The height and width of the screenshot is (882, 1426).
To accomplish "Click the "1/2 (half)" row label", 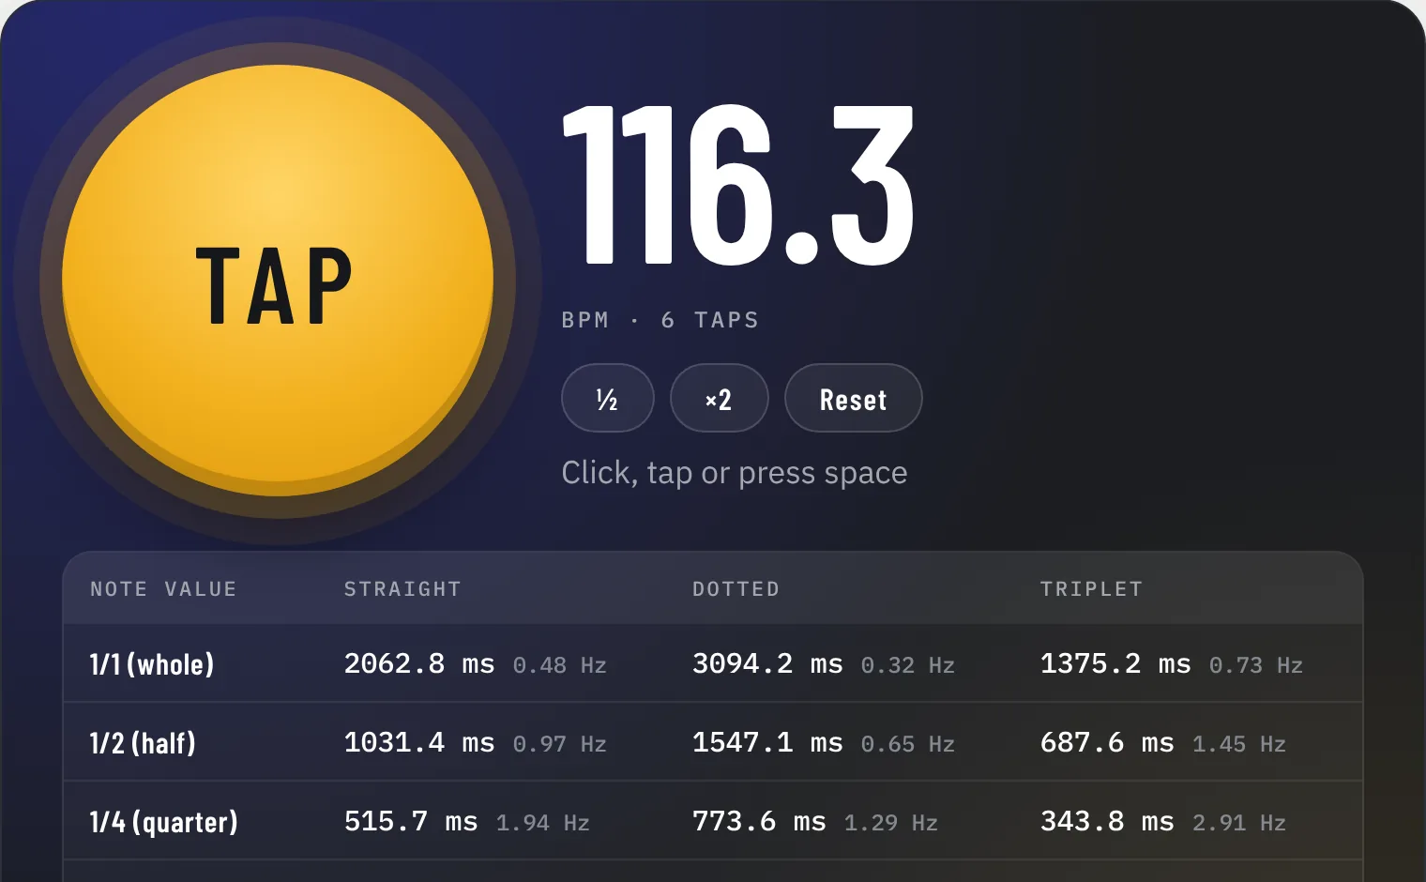I will (x=143, y=743).
